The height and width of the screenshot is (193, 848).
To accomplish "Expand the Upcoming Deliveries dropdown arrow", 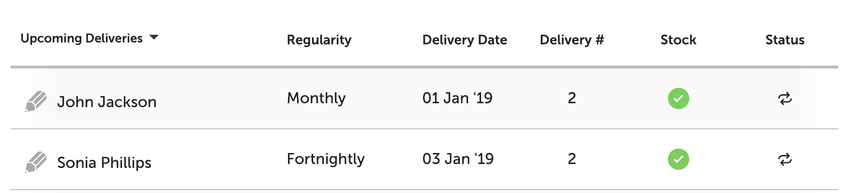I will pos(154,37).
